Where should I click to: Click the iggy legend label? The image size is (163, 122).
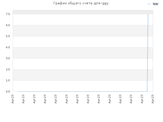pyautogui.click(x=156, y=4)
